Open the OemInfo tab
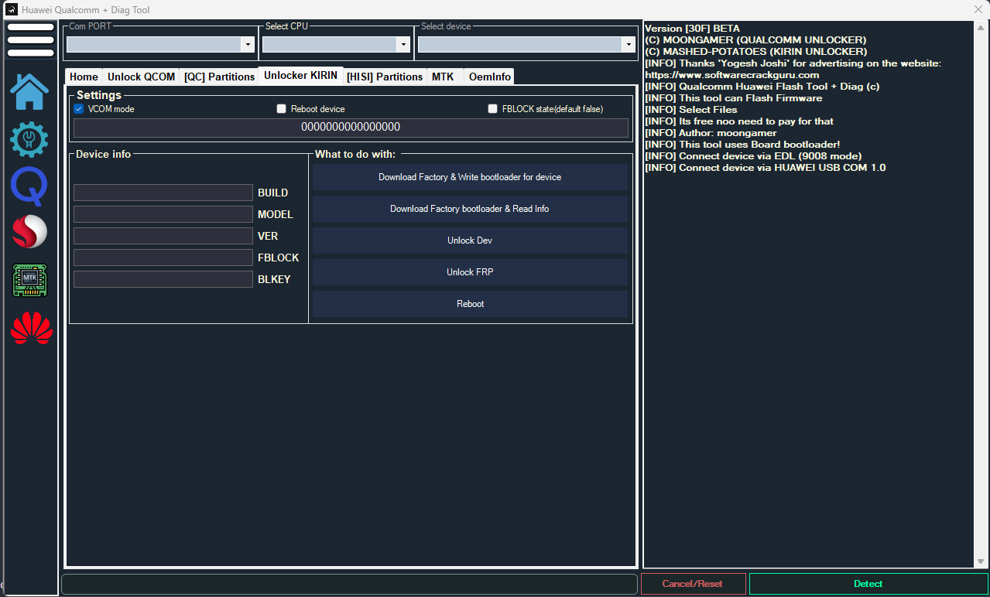The image size is (990, 597). click(490, 77)
